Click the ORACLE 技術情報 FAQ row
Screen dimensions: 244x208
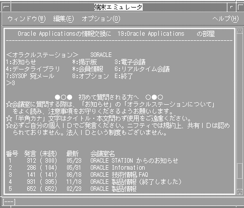[77, 175]
